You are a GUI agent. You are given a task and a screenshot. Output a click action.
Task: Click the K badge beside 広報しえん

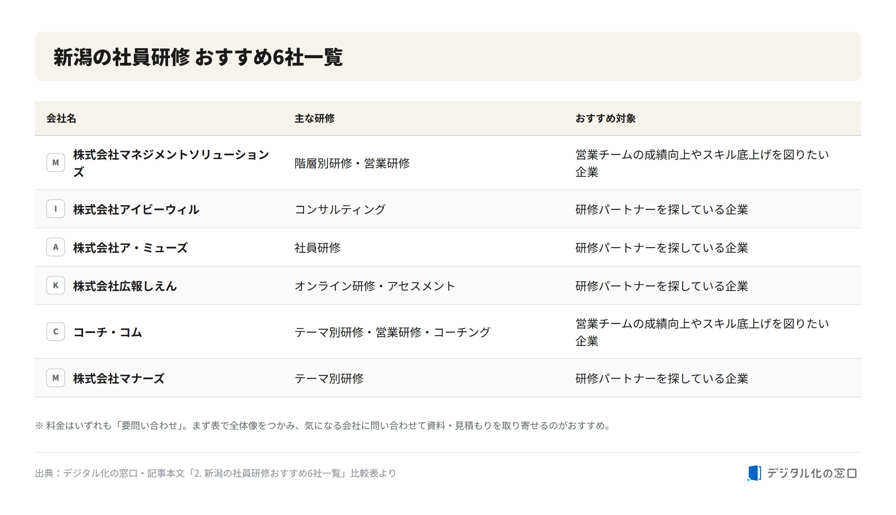(56, 285)
